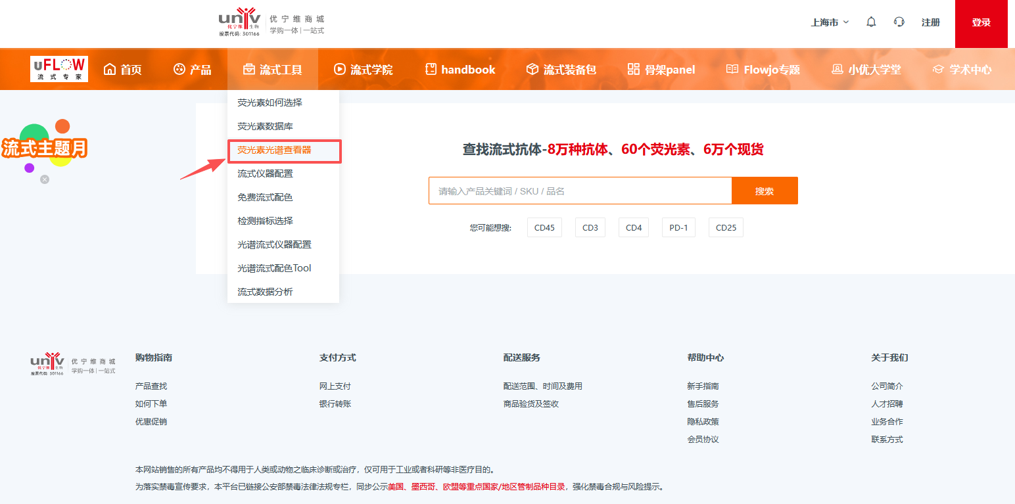Click the red 欧盟等重点国家/地区管制品种目录 link
This screenshot has width=1015, height=504.
(x=504, y=487)
